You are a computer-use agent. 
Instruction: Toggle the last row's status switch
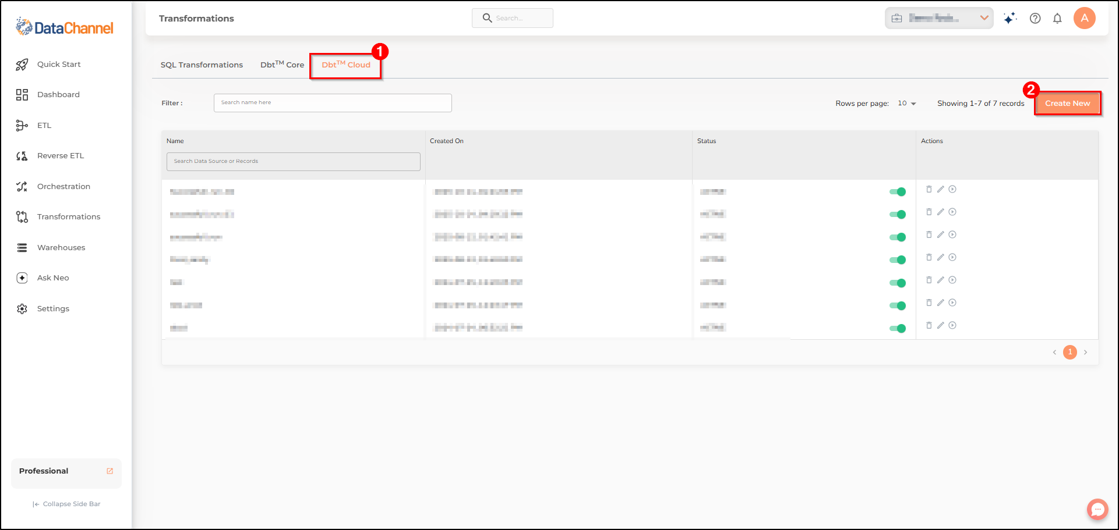[x=898, y=329]
